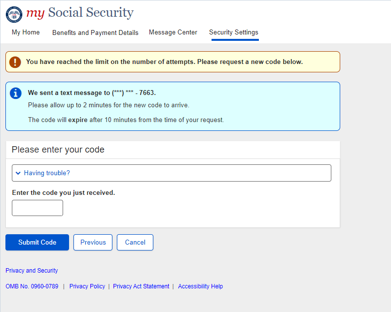Viewport: 391px width, 312px height.
Task: Open Benefits and Payment Details tab
Action: [x=95, y=32]
